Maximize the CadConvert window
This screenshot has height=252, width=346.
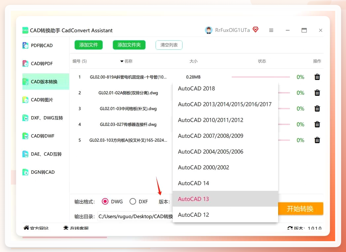click(x=304, y=30)
